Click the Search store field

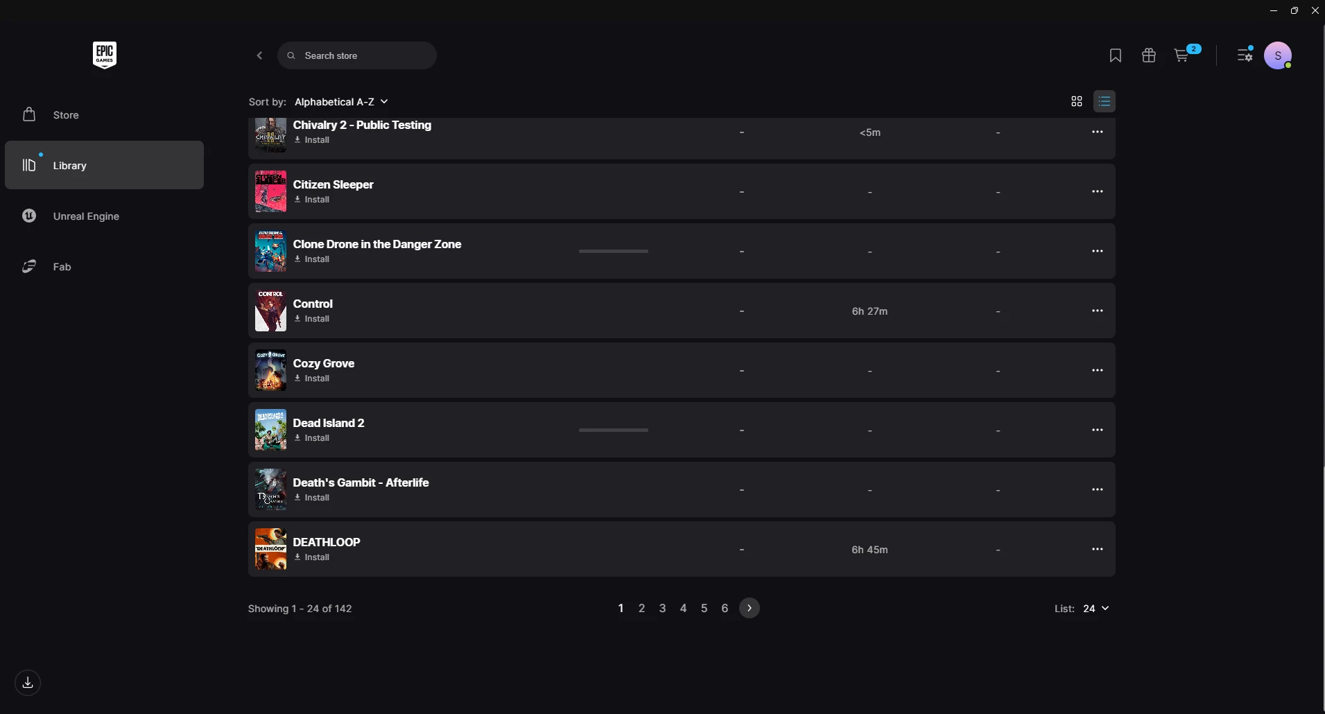pos(356,55)
